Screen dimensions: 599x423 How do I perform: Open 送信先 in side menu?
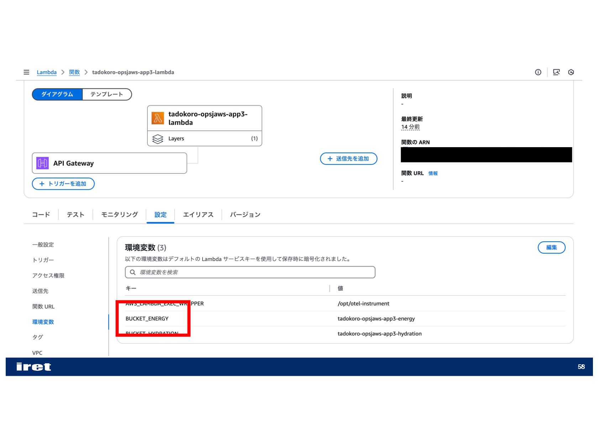click(40, 291)
